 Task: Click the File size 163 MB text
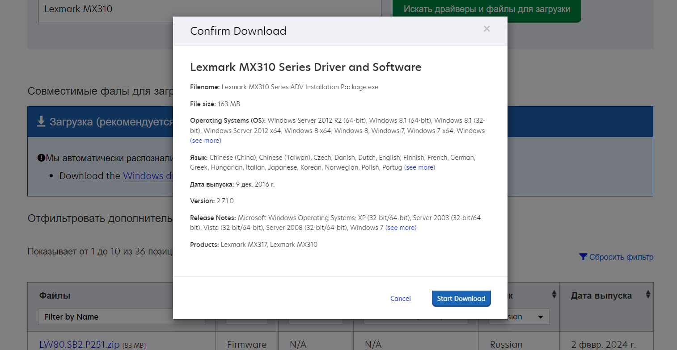point(215,104)
